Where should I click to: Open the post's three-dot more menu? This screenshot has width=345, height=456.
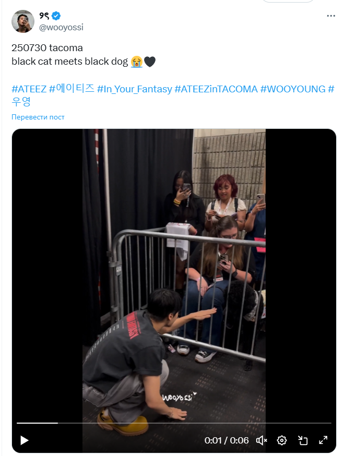click(331, 16)
